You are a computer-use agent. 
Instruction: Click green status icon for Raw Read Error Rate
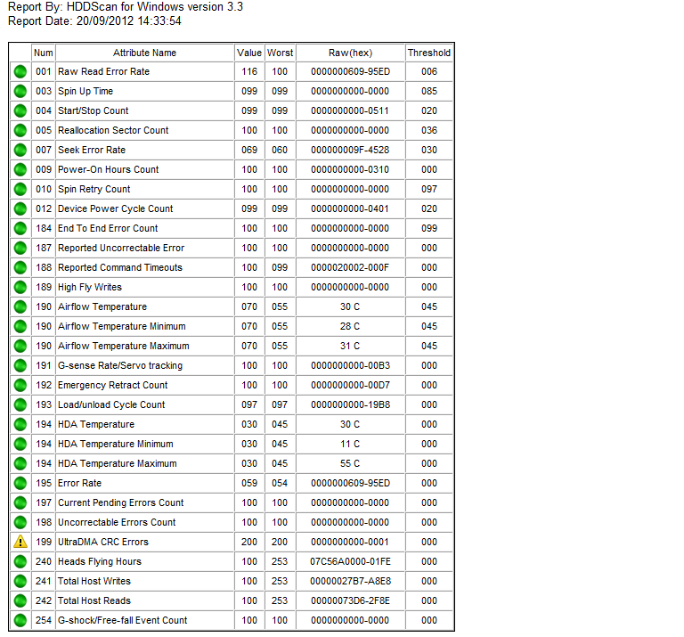[20, 71]
